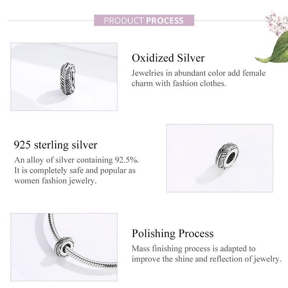The height and width of the screenshot is (288, 288).
Task: Click the 'women fashion jewelry.' text line
Action: coord(55,180)
